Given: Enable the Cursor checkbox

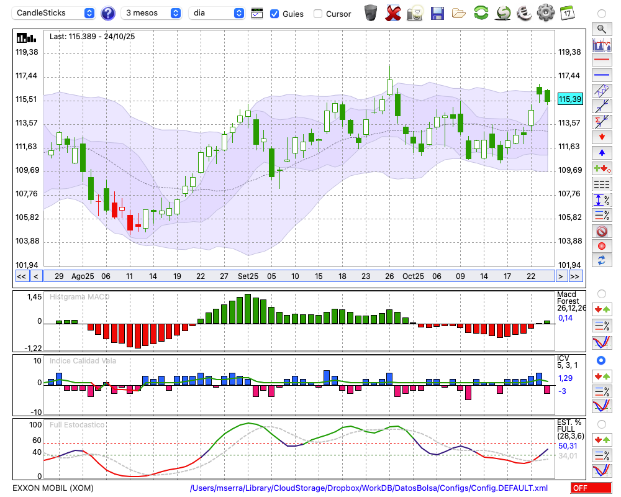Looking at the screenshot, I should tap(317, 14).
